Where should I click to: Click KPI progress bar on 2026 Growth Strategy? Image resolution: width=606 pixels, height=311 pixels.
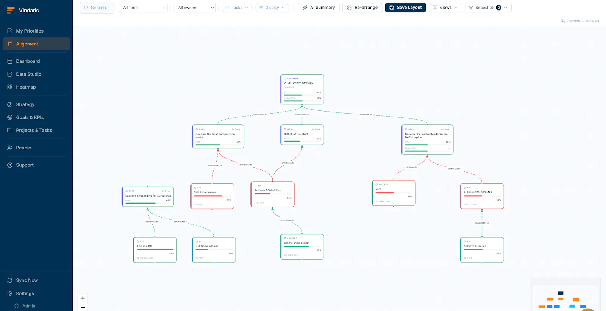pyautogui.click(x=302, y=95)
